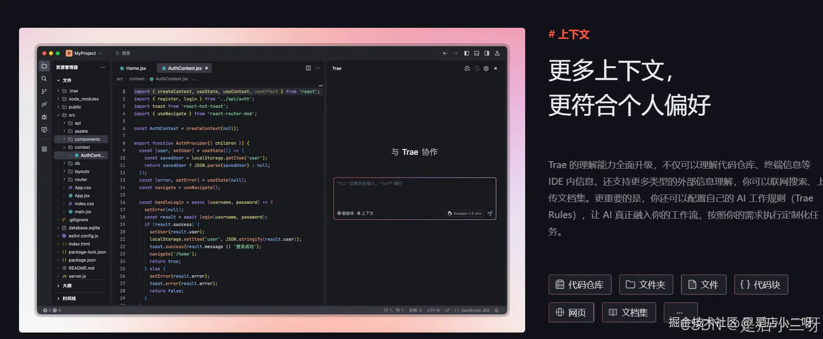This screenshot has height=339, width=823.
Task: Click 行 1, 列 1 cursor position
Action: pyautogui.click(x=394, y=310)
